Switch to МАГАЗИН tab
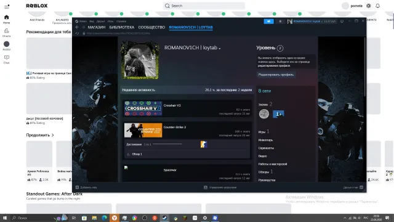This screenshot has height=222, width=394. click(97, 27)
